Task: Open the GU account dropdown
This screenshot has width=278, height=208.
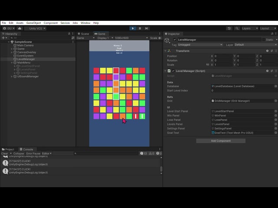Action: (x=9, y=28)
